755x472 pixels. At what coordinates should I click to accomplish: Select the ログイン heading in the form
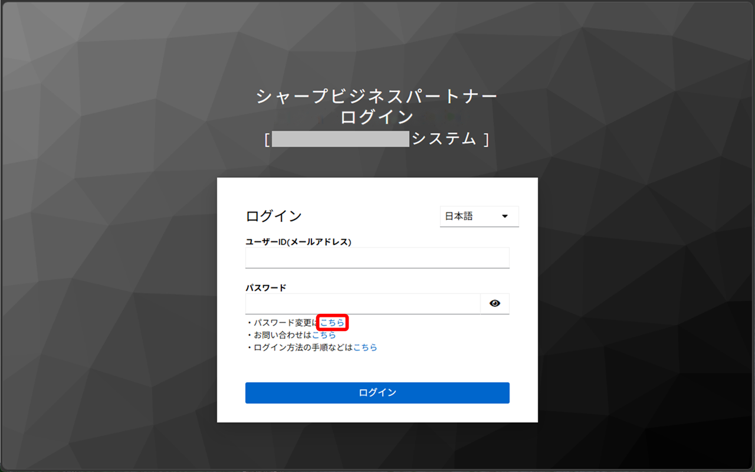[274, 216]
